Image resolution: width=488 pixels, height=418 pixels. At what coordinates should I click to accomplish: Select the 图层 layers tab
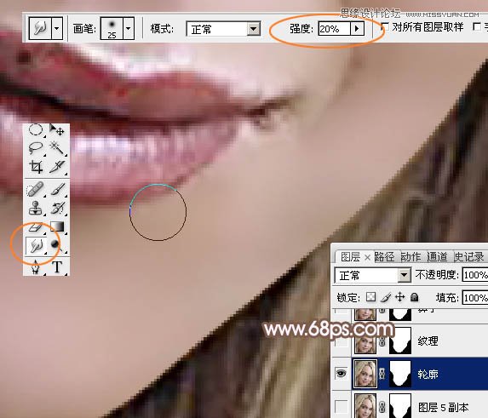click(x=350, y=257)
